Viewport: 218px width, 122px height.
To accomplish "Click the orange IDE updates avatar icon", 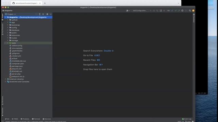I will pos(193,11).
